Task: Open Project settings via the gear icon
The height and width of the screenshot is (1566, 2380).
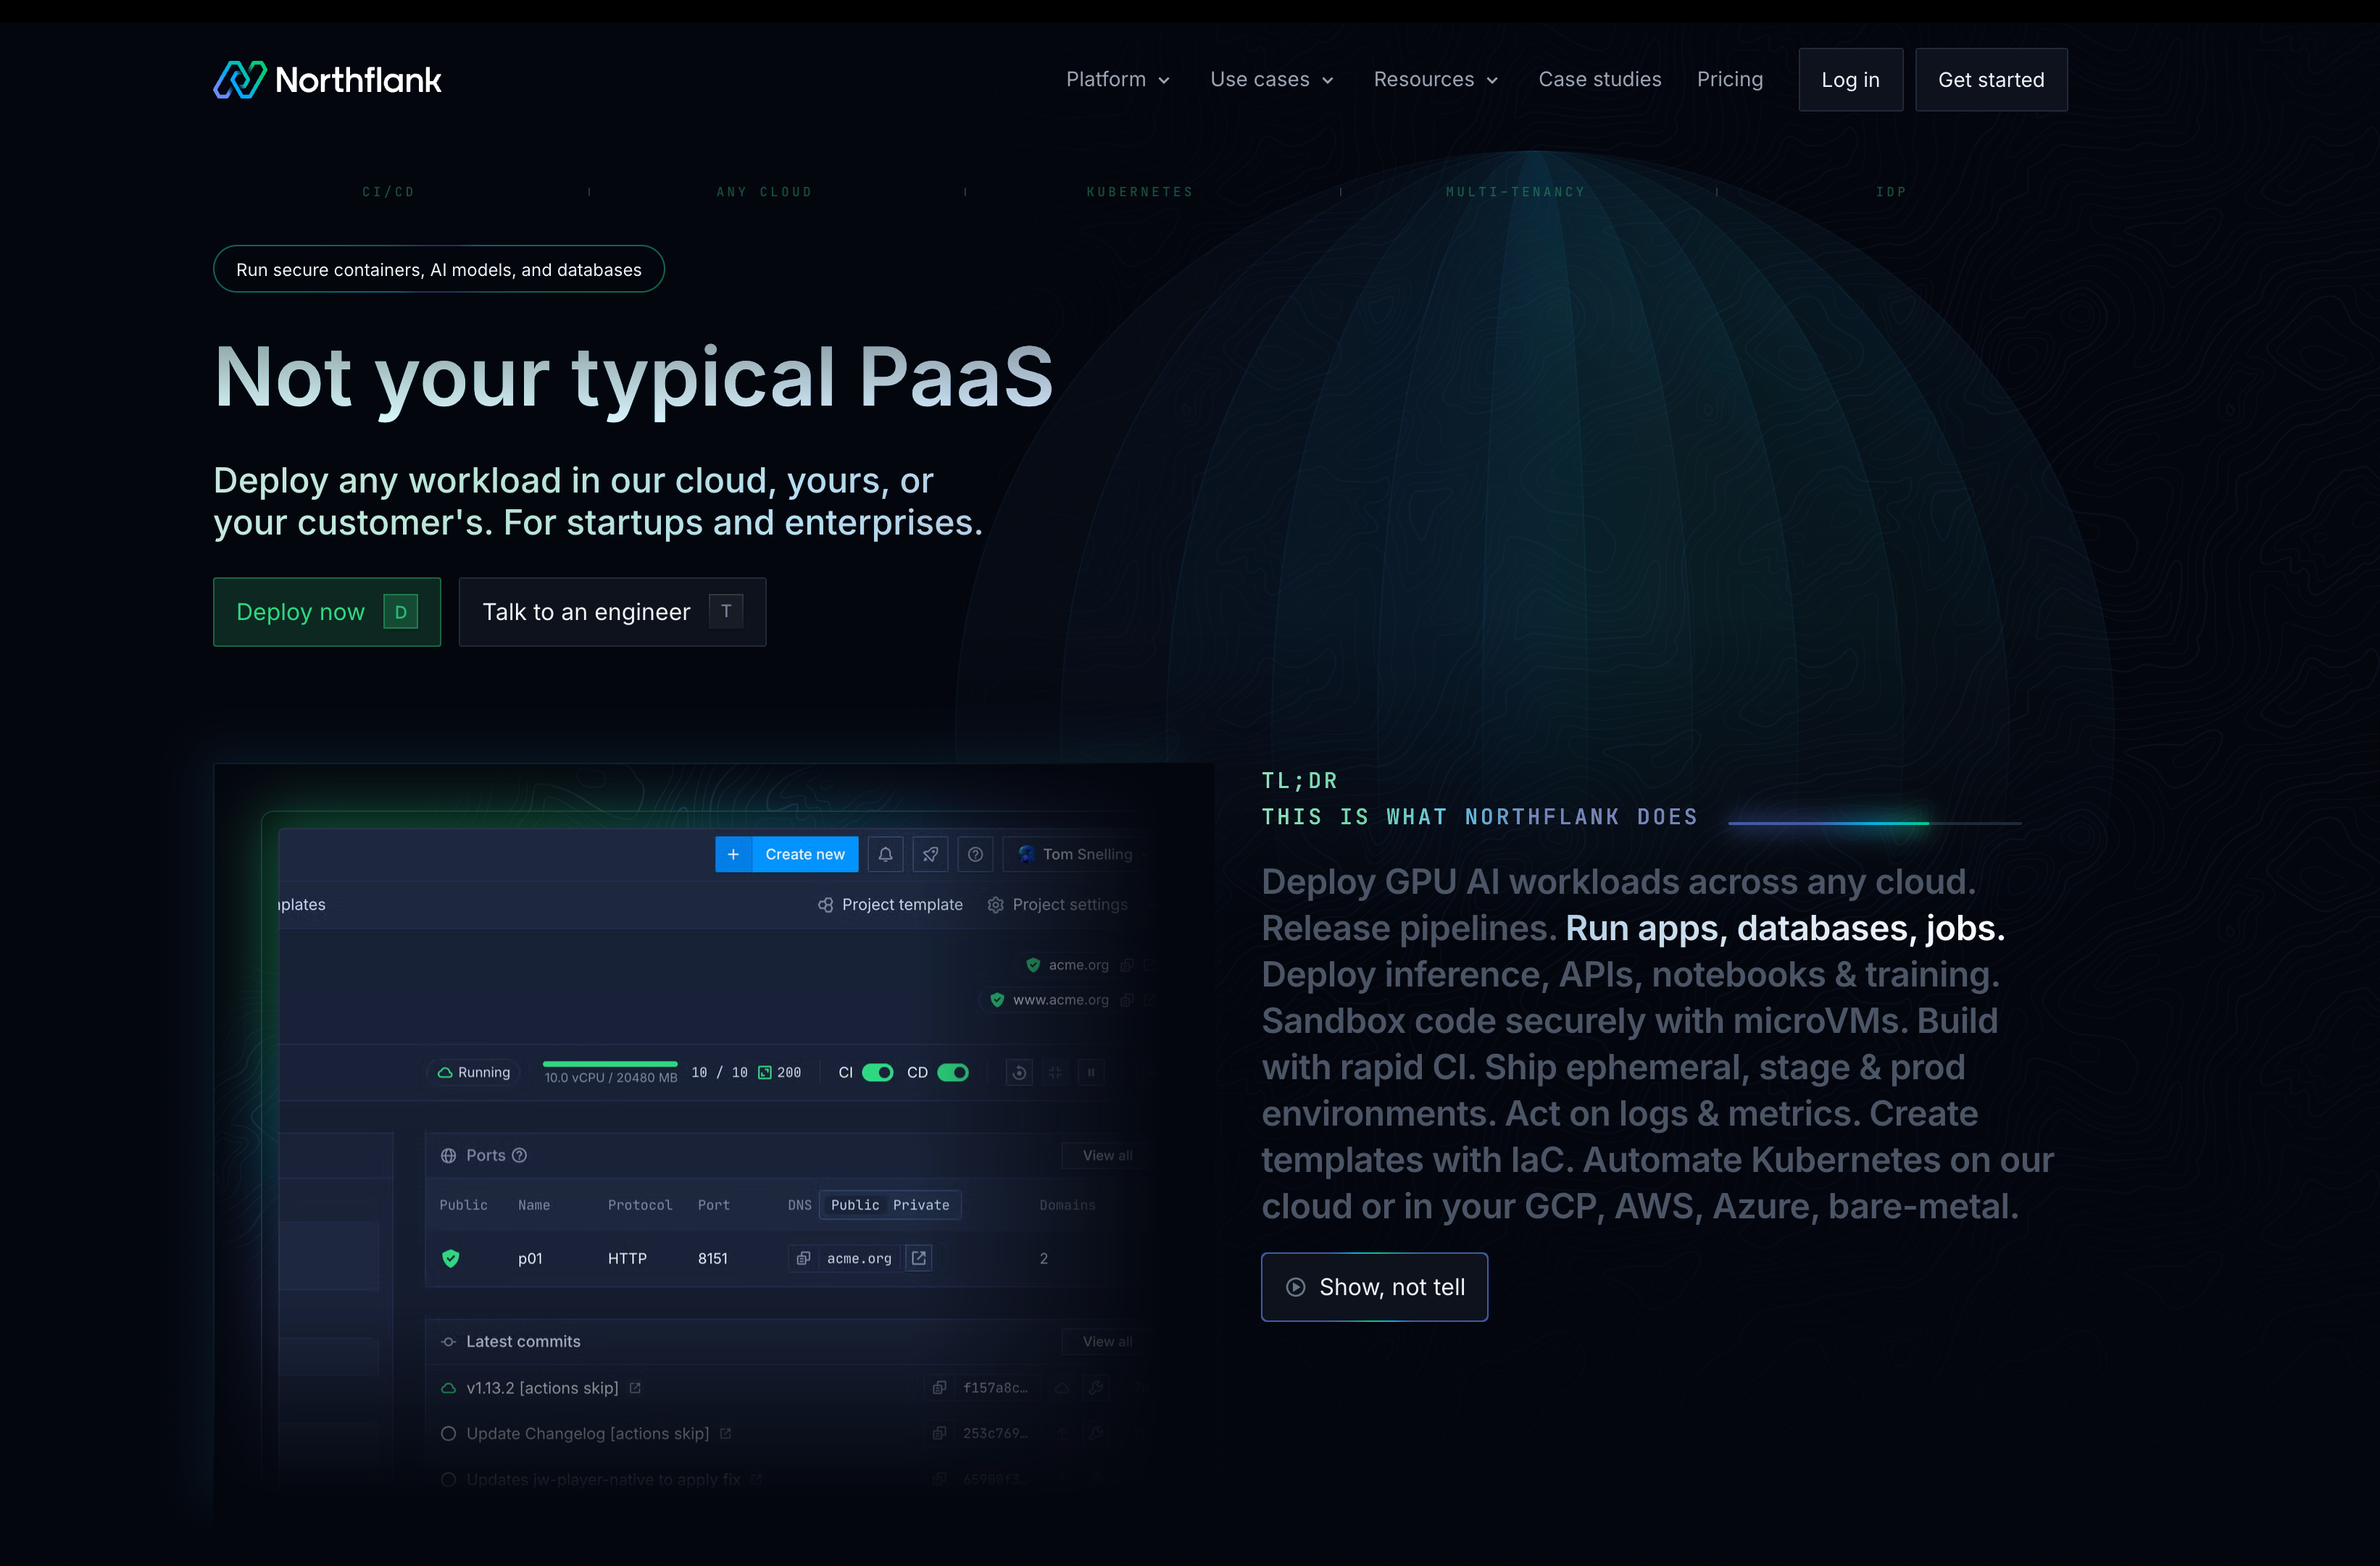Action: pos(996,905)
